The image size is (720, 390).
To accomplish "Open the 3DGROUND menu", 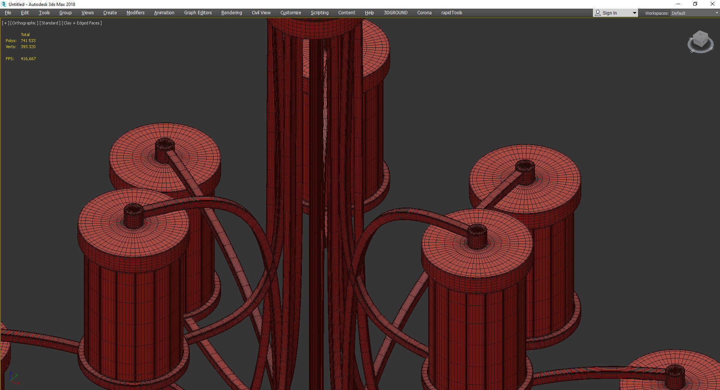I will click(x=396, y=13).
